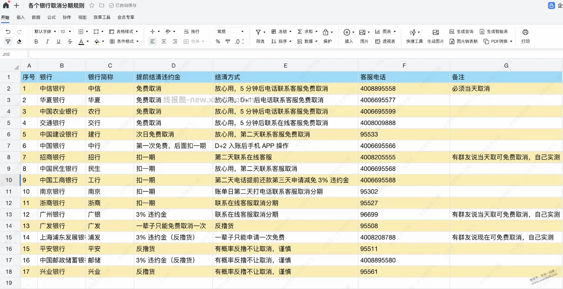Open the font size dropdown

click(66, 32)
